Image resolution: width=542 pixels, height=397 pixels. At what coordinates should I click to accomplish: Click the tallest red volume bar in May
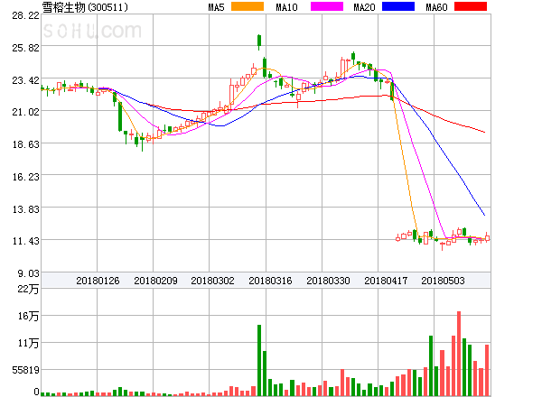[459, 354]
